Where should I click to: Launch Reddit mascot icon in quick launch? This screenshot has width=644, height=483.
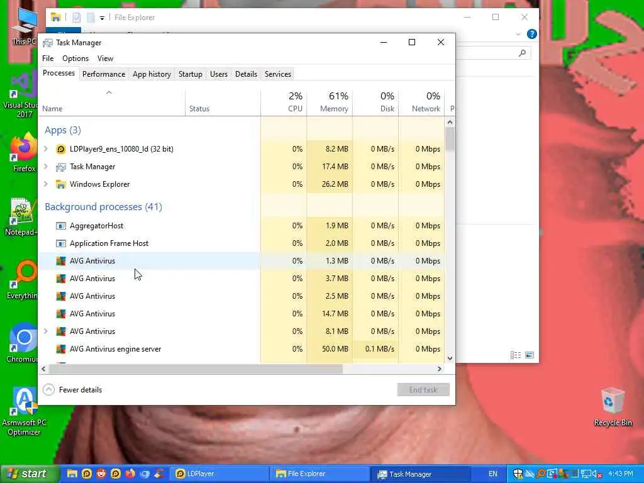101,474
